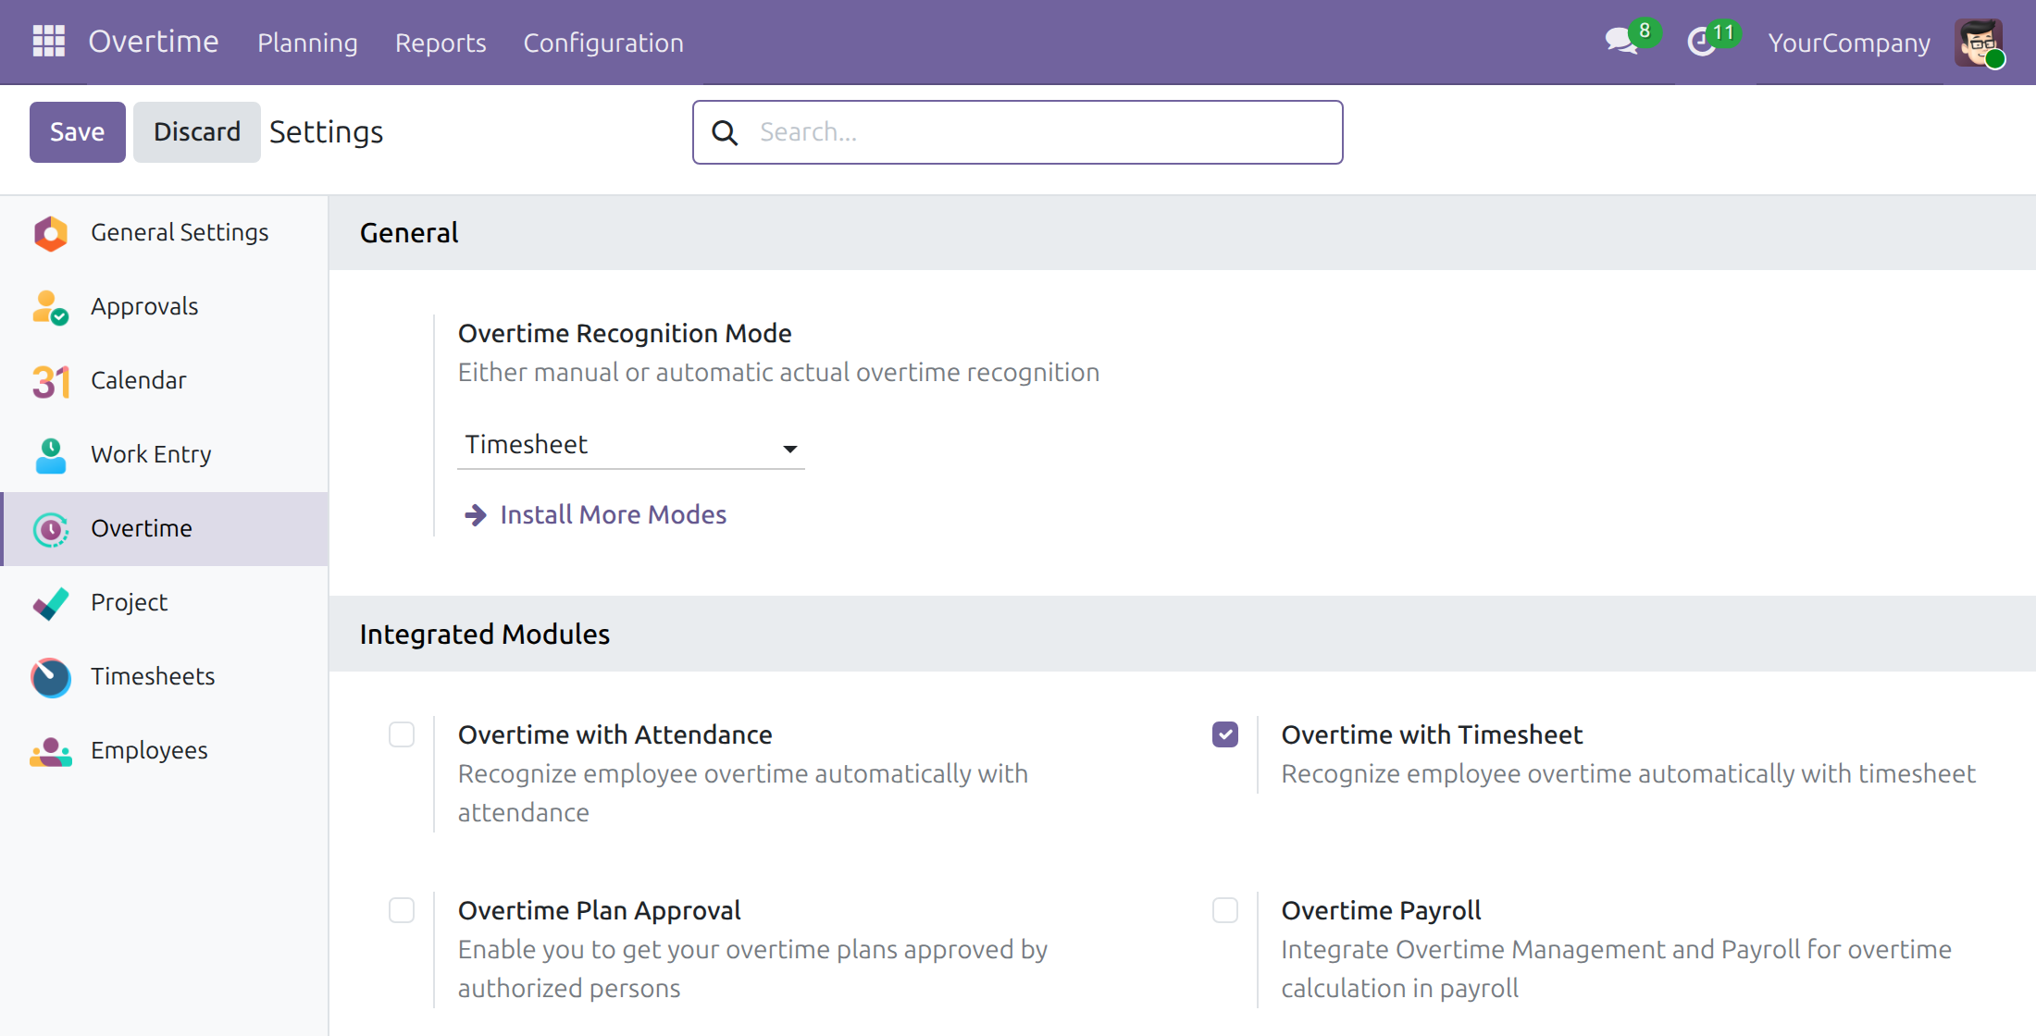Select Timesheets label in settings sidebar
The image size is (2036, 1036).
click(x=153, y=677)
